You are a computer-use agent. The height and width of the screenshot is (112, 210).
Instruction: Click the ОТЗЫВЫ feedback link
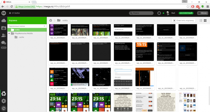click(x=14, y=13)
